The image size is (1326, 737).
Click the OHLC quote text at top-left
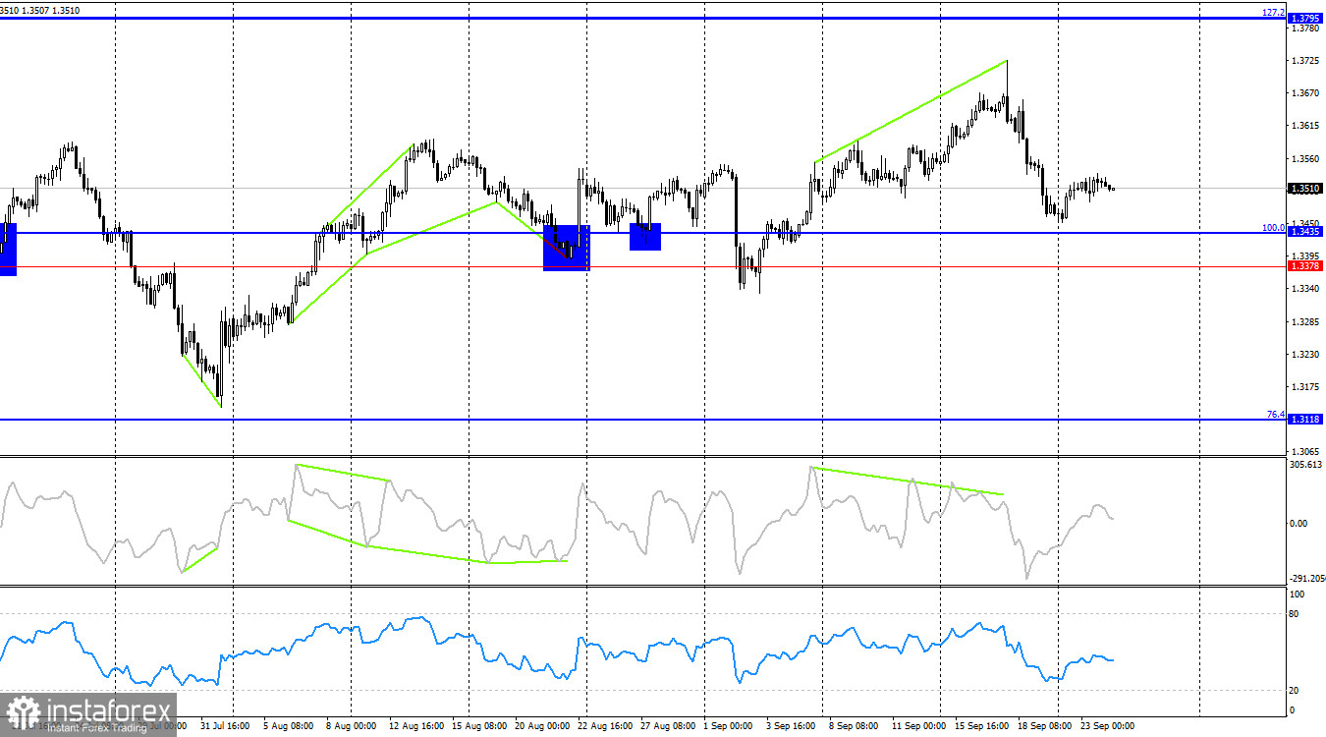click(x=40, y=10)
